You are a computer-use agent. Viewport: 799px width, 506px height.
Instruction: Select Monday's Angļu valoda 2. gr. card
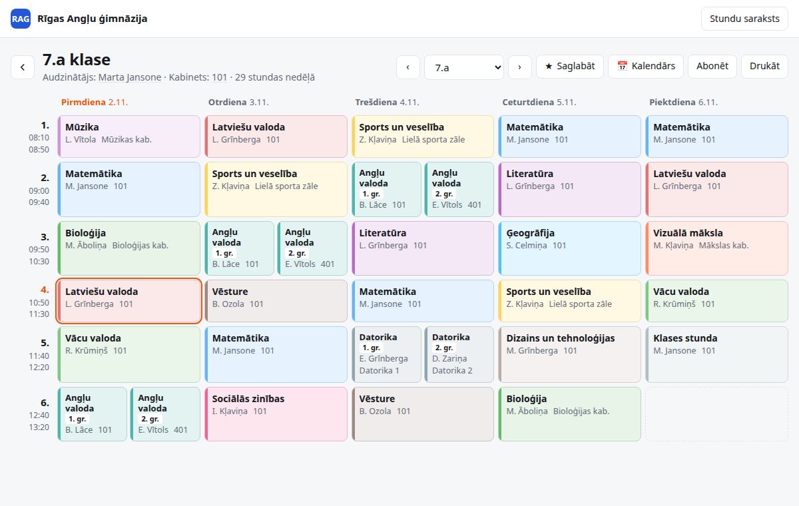[x=165, y=414]
